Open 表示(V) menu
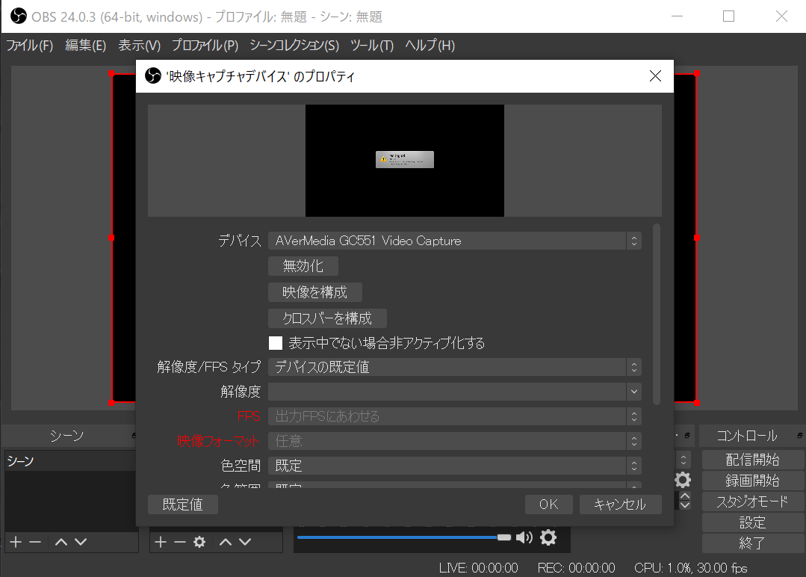The image size is (806, 577). (139, 46)
